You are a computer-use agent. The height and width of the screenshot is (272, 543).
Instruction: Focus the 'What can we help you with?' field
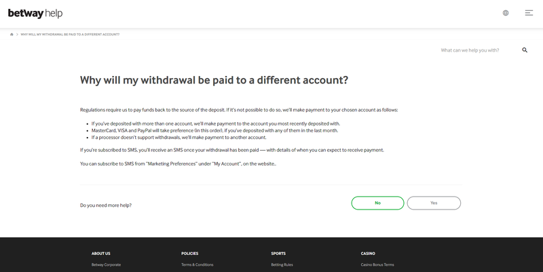point(479,50)
